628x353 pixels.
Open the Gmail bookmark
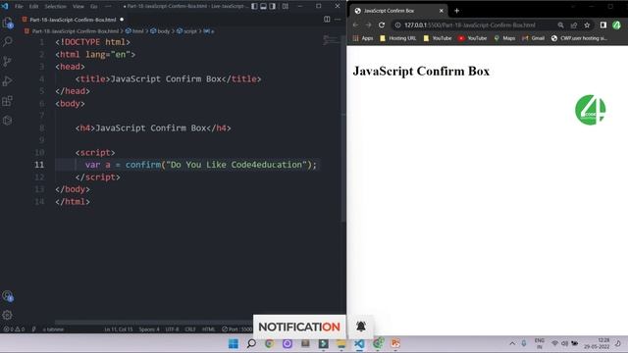[x=533, y=38]
